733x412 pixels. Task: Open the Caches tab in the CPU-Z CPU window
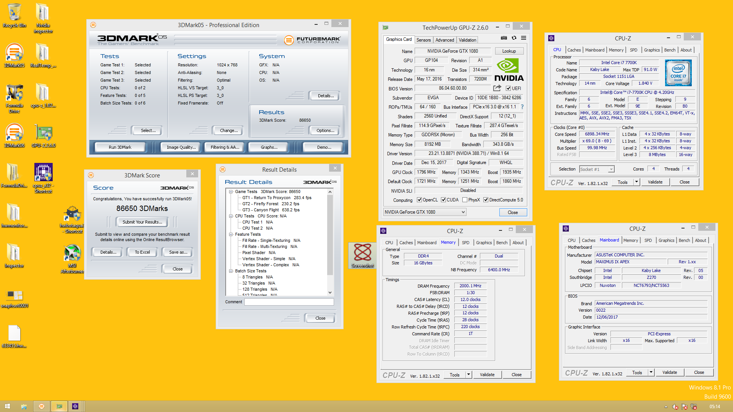click(574, 50)
